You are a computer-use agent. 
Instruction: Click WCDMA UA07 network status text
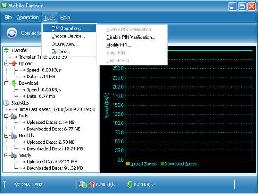(x=28, y=185)
